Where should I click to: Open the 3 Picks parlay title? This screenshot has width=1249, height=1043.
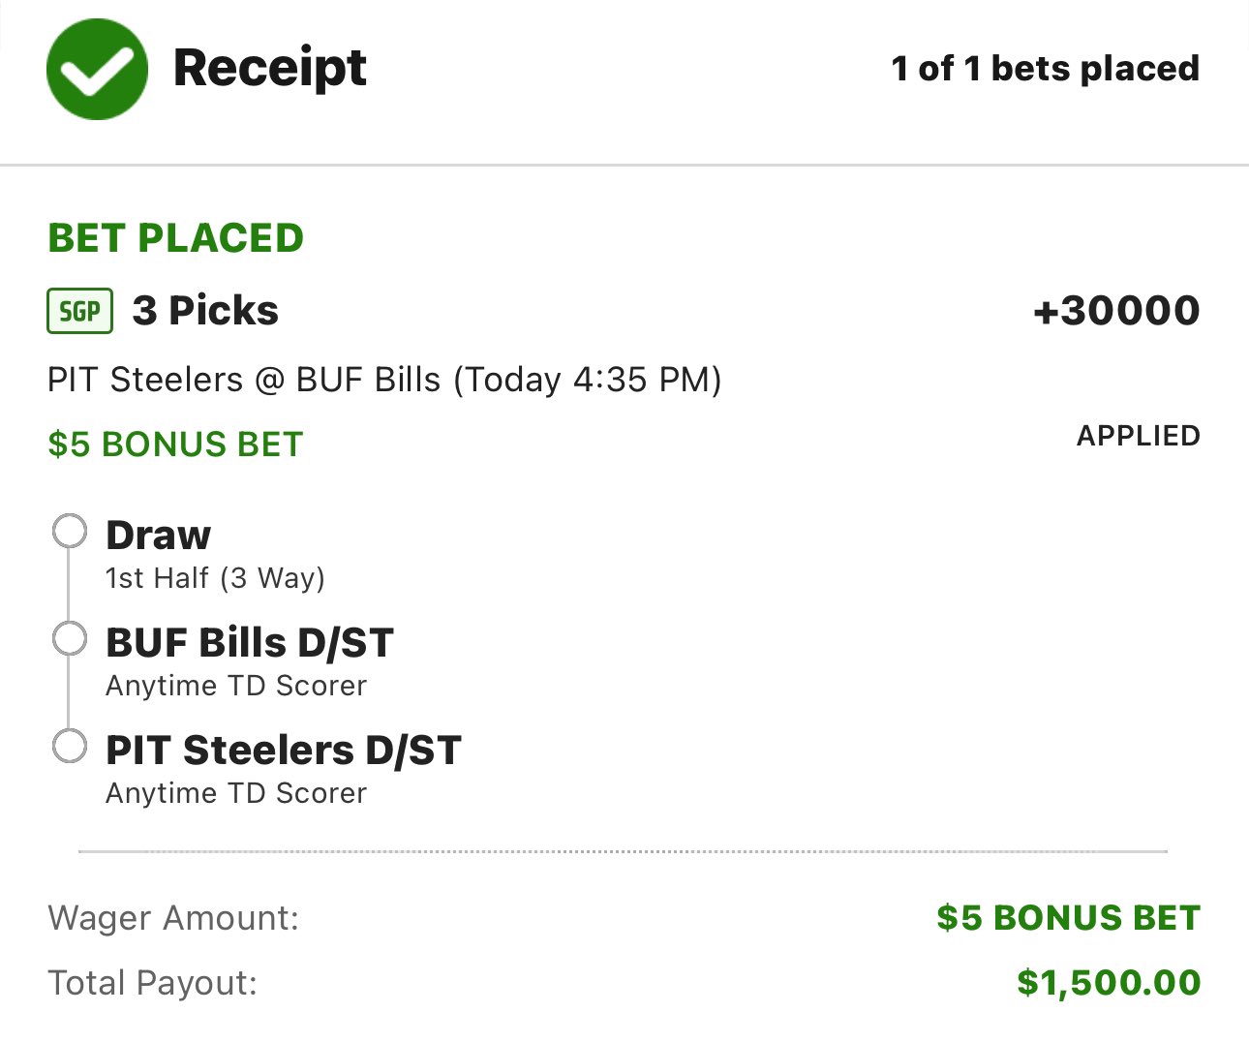point(205,311)
